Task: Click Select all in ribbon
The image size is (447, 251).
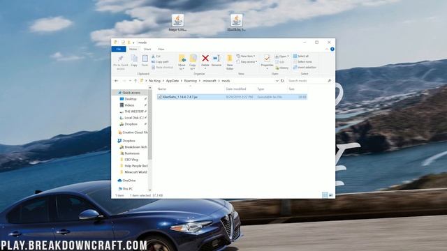Action: pos(301,56)
